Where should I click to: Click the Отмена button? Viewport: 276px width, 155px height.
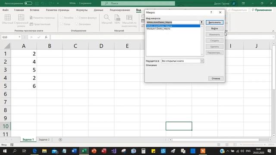coord(216,78)
